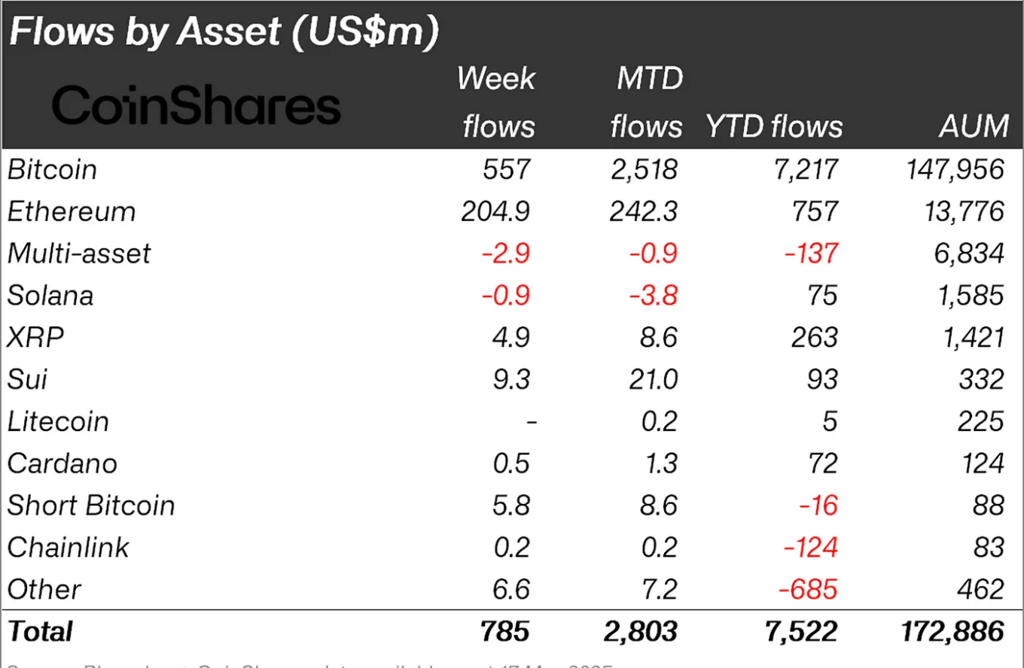Click Bitcoin's AUM value 147,956
The width and height of the screenshot is (1024, 668).
[954, 169]
